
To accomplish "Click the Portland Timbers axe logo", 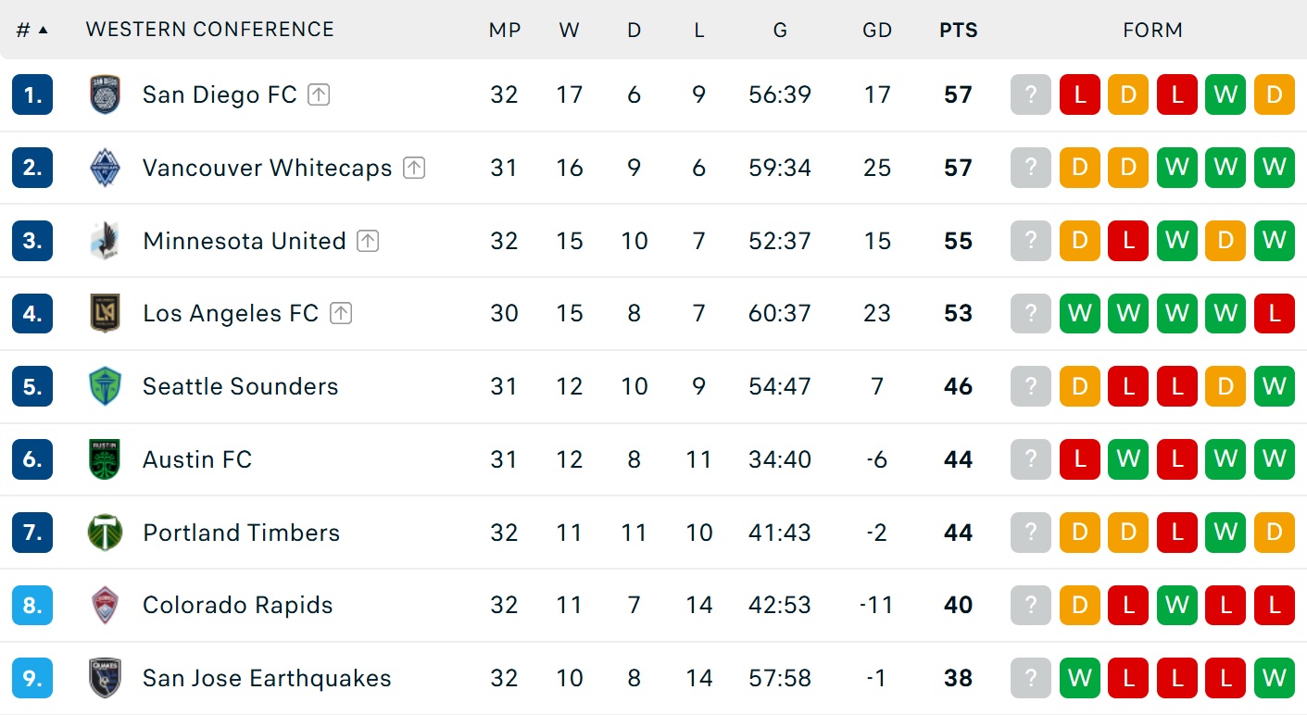I will pos(105,533).
